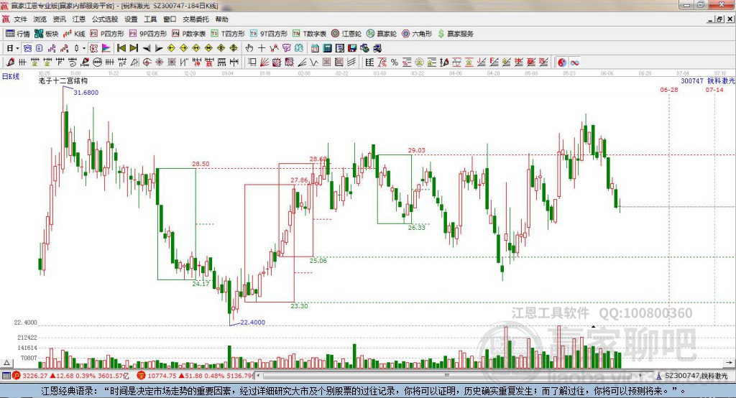Click the 老子十二宫结构 indicator title
736x398 pixels.
pyautogui.click(x=63, y=80)
